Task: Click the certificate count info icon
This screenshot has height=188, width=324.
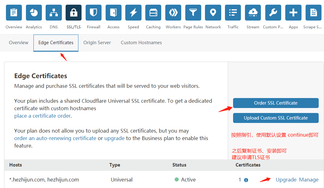Action: tap(246, 180)
